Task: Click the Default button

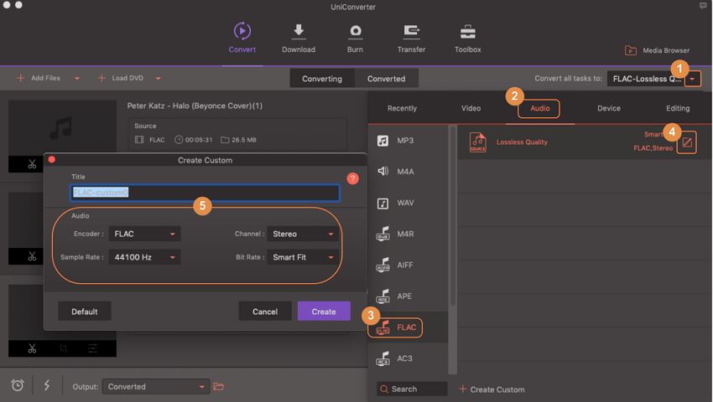Action: 85,312
